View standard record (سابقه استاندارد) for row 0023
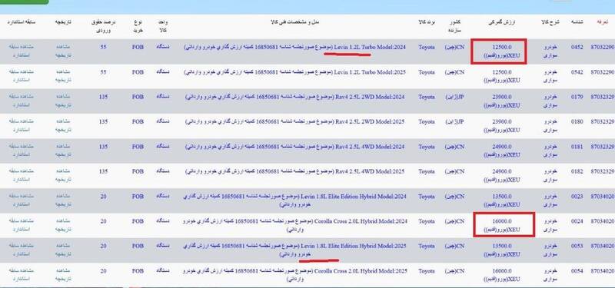This screenshot has height=288, width=615. pos(22,200)
